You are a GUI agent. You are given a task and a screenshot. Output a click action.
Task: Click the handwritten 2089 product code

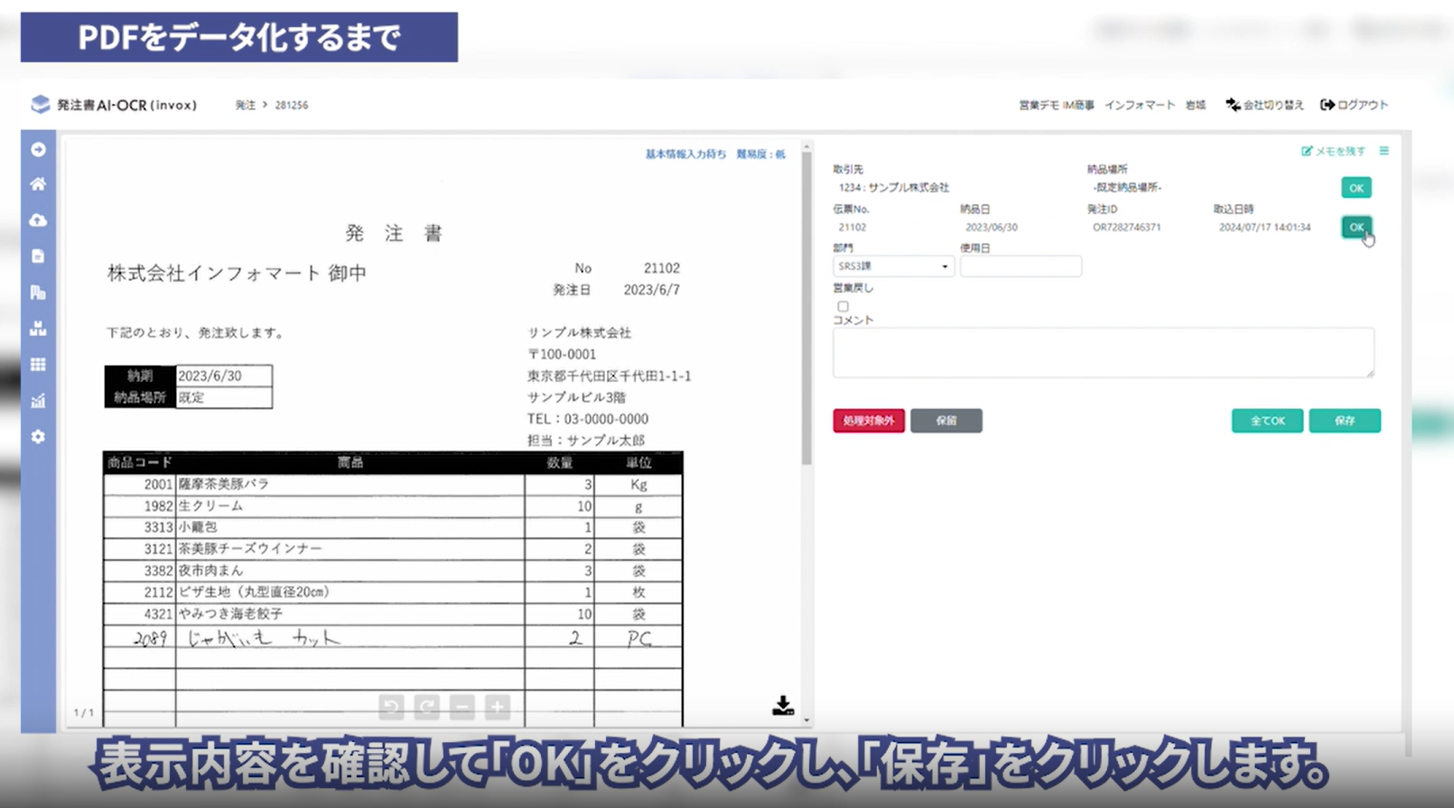tap(150, 638)
